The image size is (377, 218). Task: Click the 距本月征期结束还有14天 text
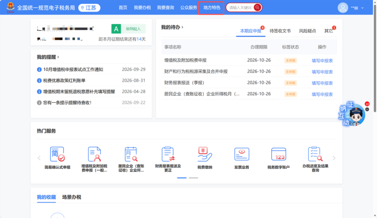click(122, 39)
